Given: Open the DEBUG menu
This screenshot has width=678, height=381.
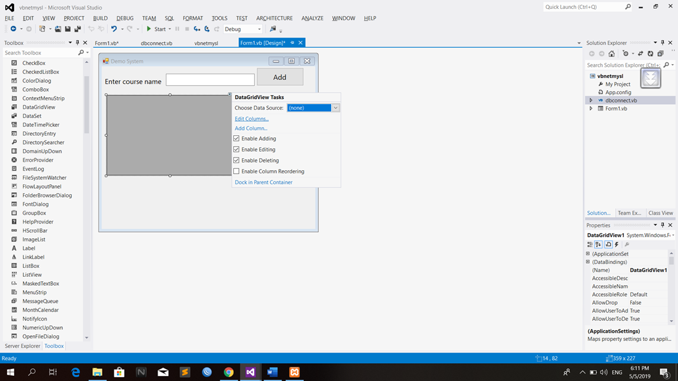Looking at the screenshot, I should click(125, 18).
